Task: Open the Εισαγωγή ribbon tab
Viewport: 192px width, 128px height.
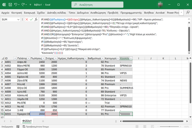Action: tap(30, 13)
